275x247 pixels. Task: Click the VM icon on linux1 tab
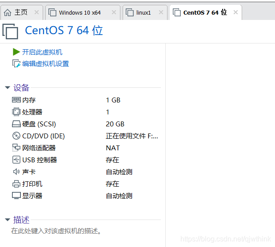pos(130,12)
